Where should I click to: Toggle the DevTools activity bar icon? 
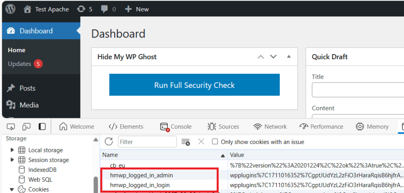click(42, 127)
